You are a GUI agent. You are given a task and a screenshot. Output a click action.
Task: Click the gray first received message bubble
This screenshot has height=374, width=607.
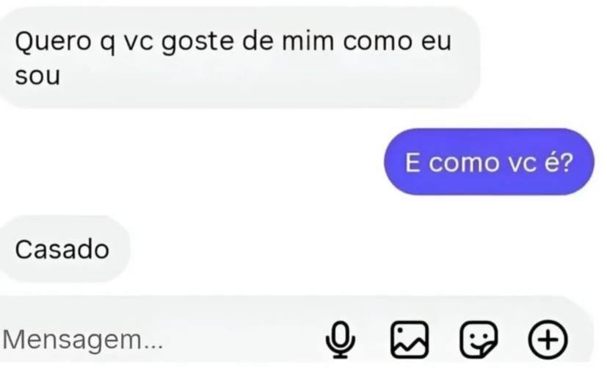point(239,57)
